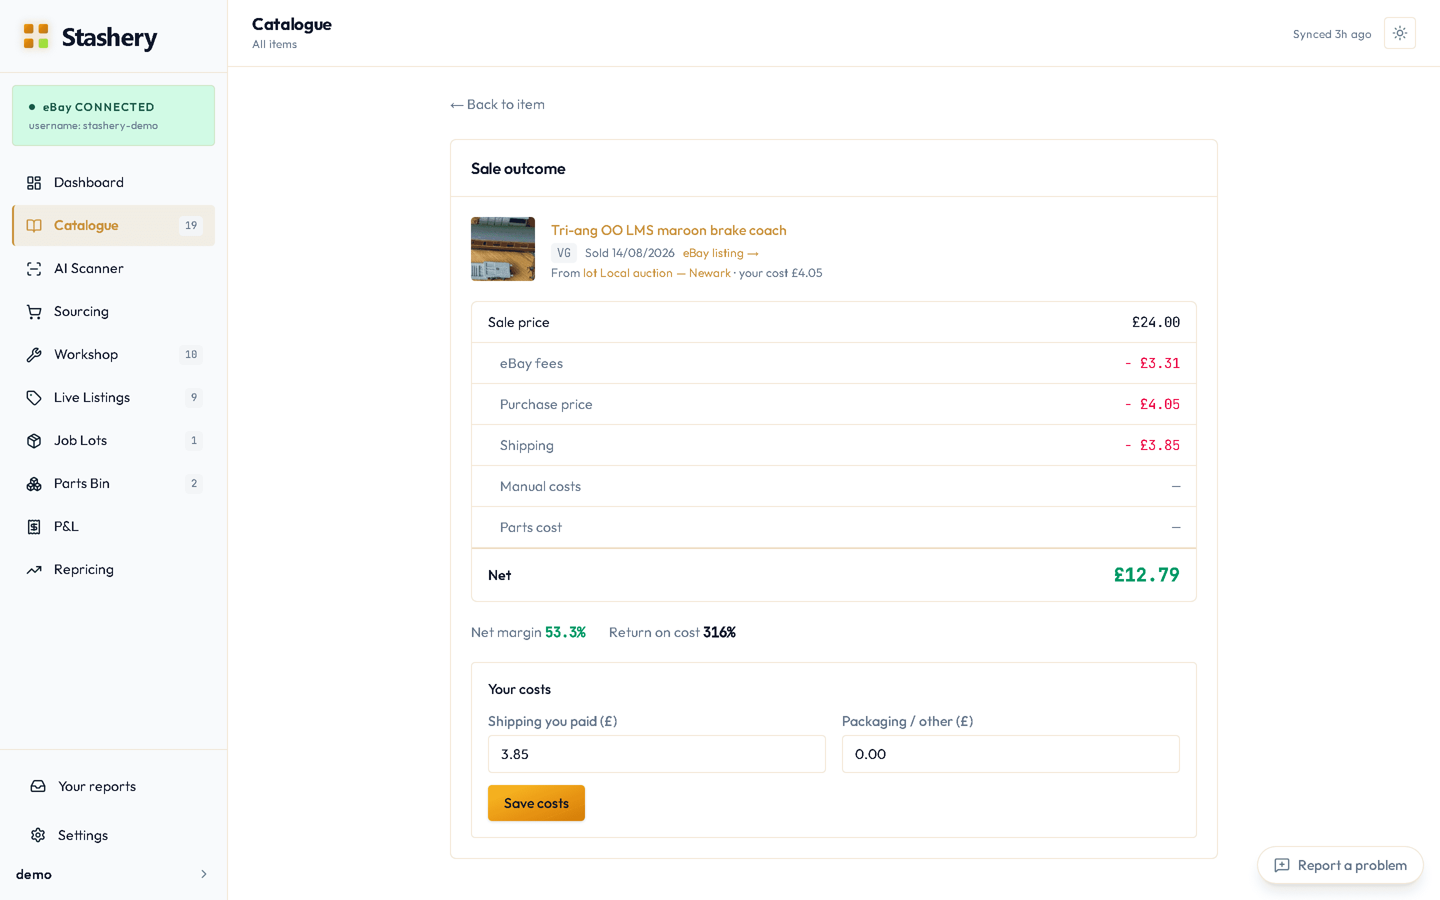Open the Tri-ang OO LMS maroon brake coach link
Viewport: 1440px width, 900px height.
(668, 230)
